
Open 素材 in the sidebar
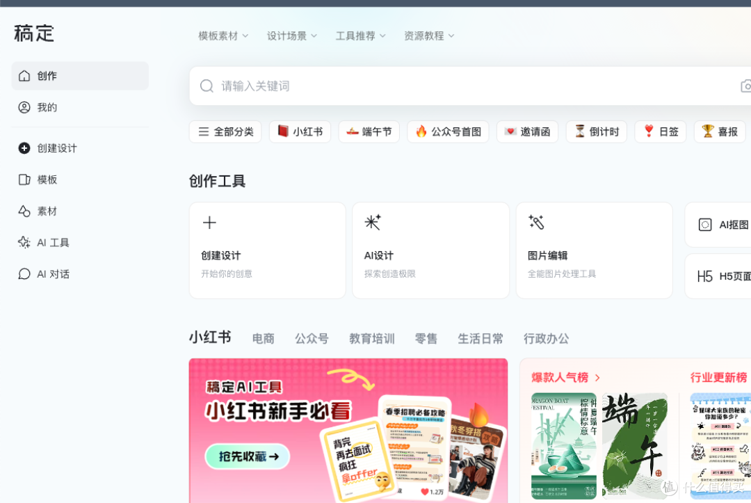click(x=80, y=211)
